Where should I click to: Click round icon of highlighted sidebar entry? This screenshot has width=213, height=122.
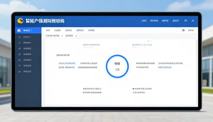pos(19,30)
